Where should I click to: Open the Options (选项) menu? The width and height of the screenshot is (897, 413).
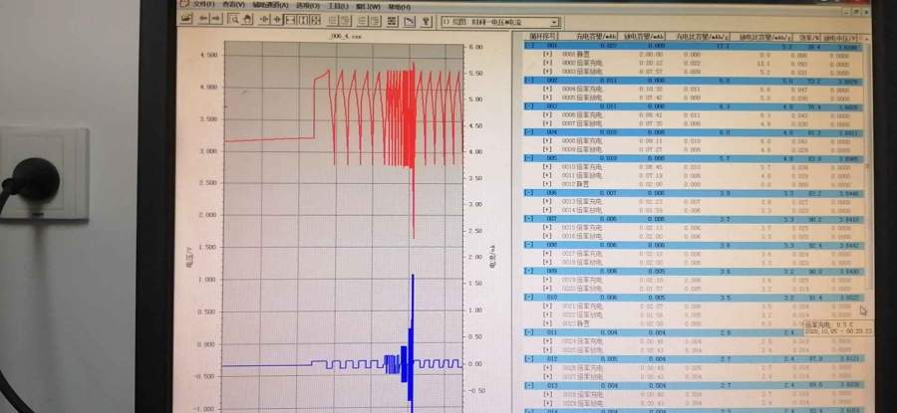[308, 6]
